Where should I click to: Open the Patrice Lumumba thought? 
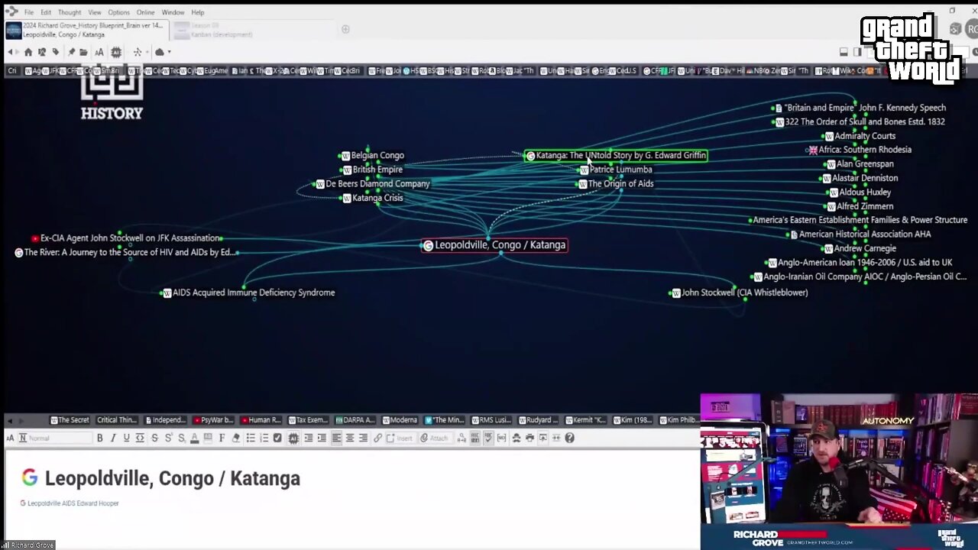pos(620,170)
